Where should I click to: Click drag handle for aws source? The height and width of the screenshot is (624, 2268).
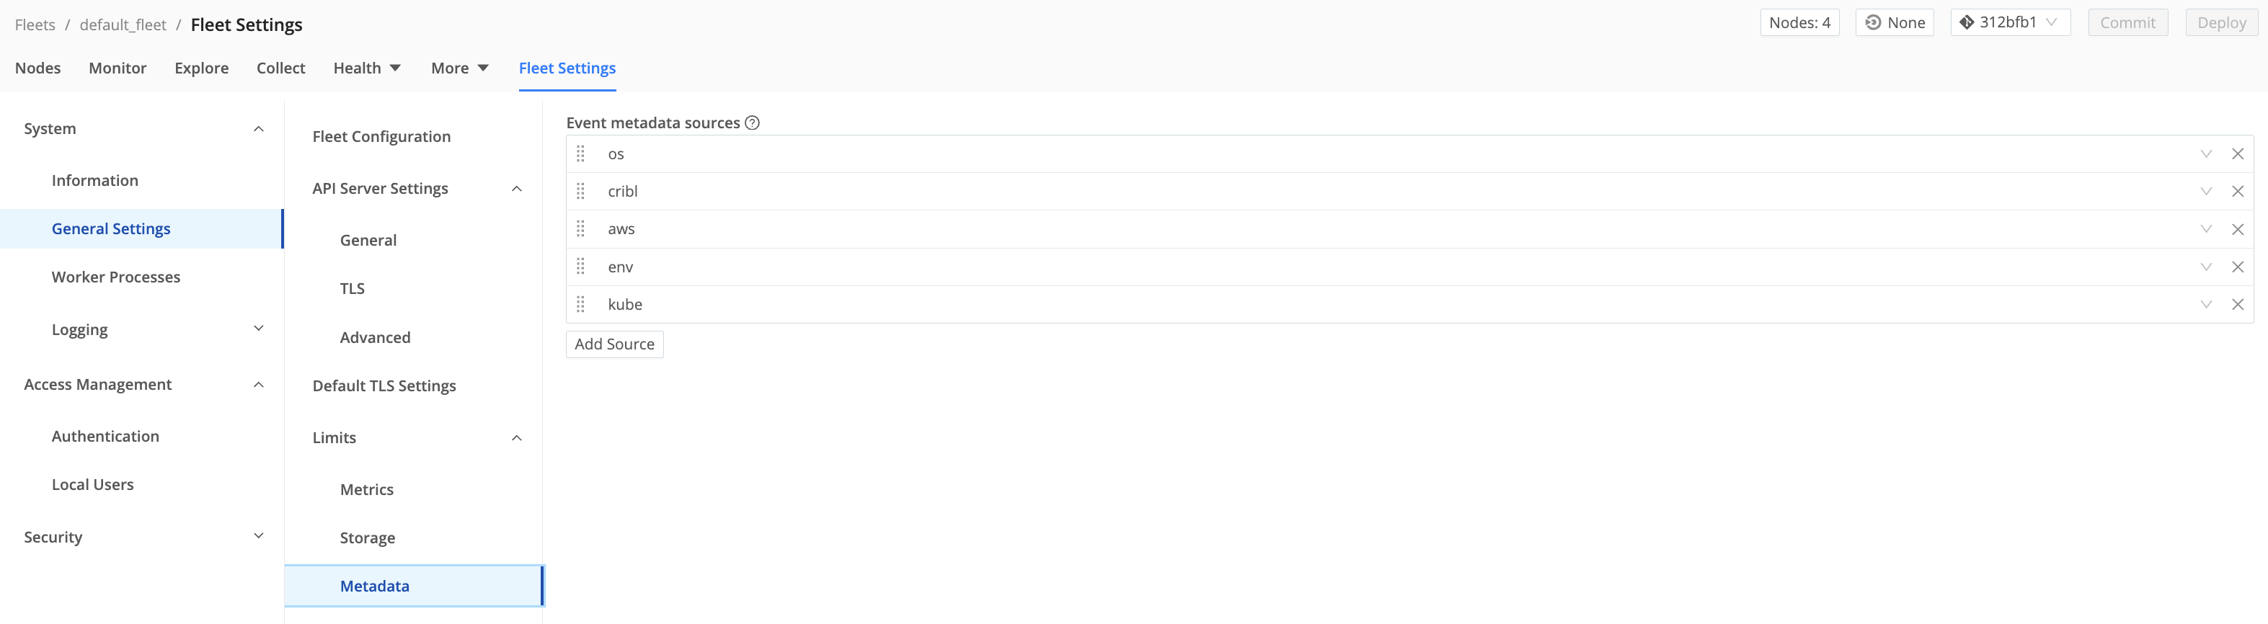[580, 229]
